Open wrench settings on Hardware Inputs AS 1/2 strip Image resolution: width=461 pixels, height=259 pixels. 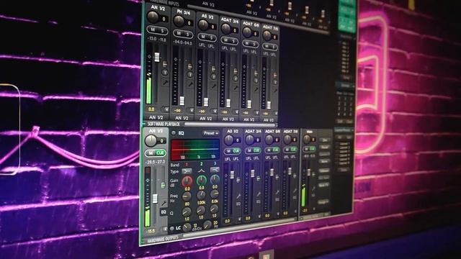point(214,86)
